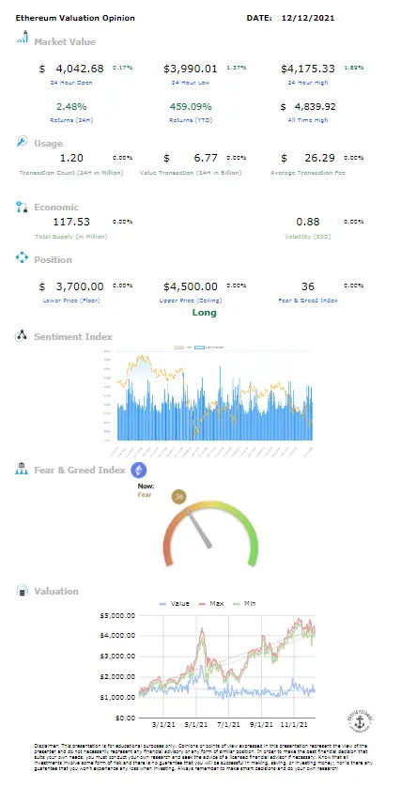Click the Fear & Greed value 36 in Position
This screenshot has height=788, width=401.
[308, 286]
